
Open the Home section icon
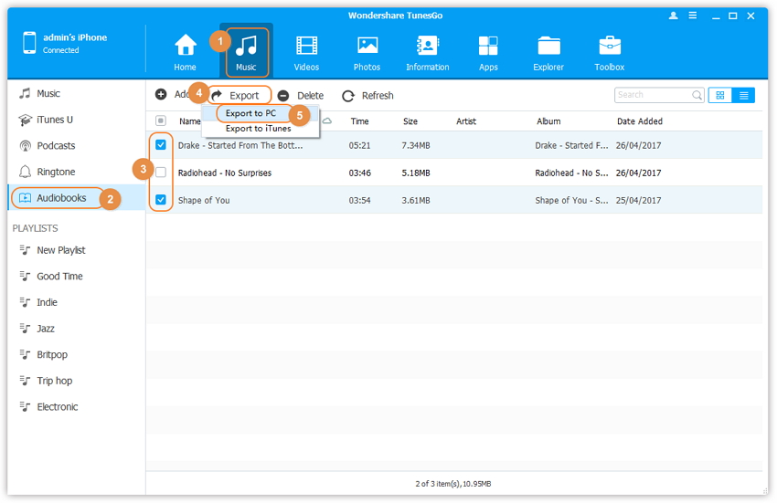(186, 46)
